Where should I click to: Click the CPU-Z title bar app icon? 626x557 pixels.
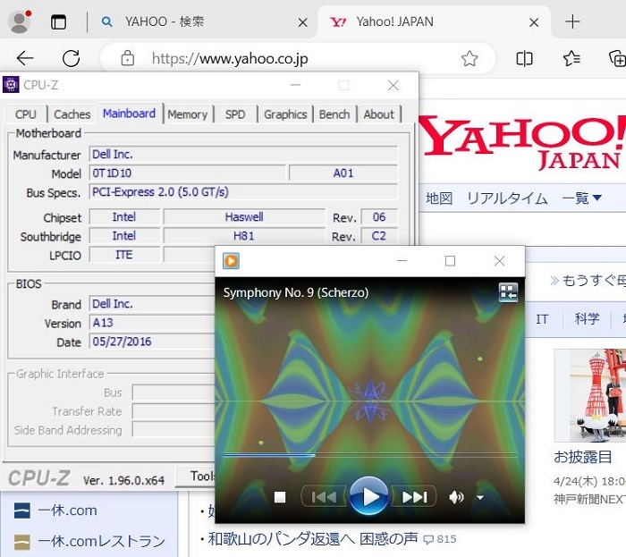pyautogui.click(x=11, y=85)
